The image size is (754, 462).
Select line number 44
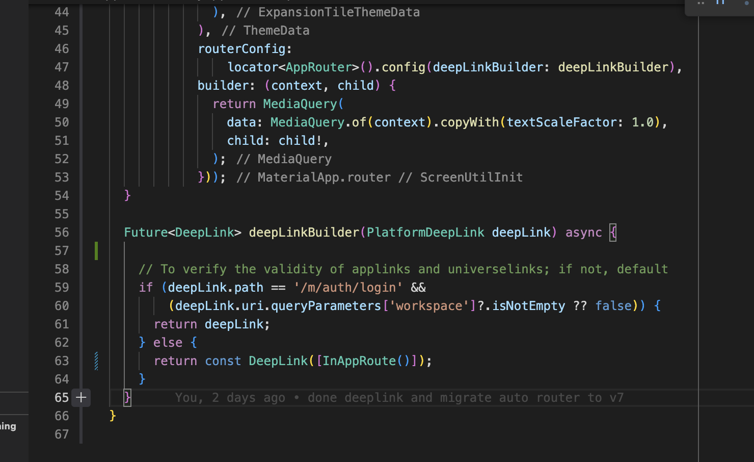click(61, 12)
